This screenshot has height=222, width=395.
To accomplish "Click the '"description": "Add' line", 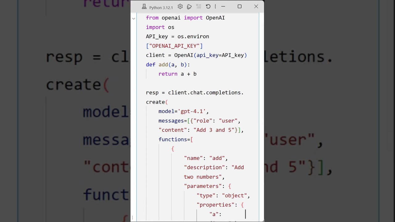I will [214, 167].
